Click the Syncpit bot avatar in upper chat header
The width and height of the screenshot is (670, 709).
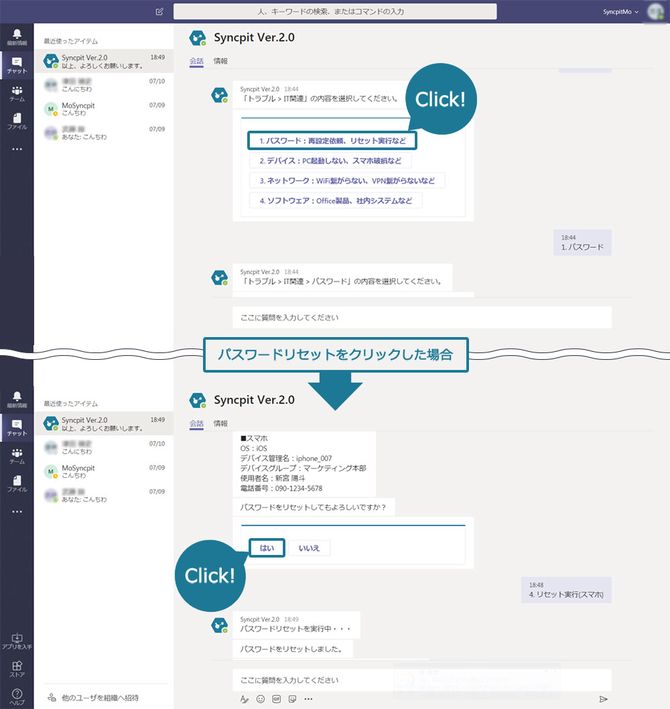pyautogui.click(x=198, y=38)
